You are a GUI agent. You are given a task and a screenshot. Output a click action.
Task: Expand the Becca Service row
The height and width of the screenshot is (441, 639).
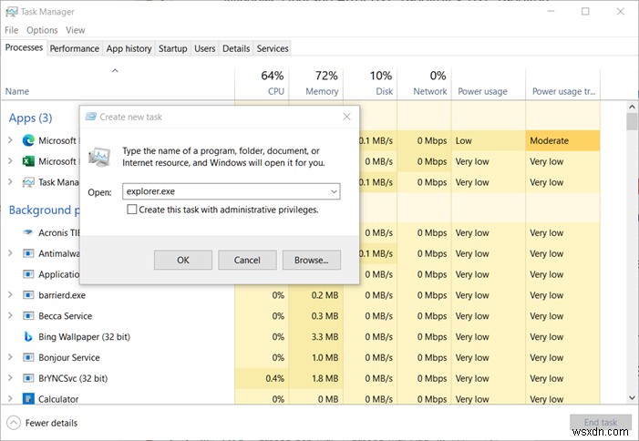click(10, 315)
